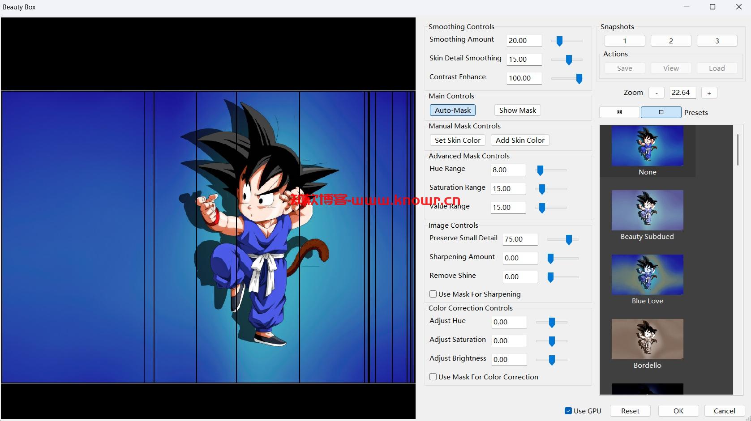Toggle Use Mask For Sharpening checkbox
The image size is (751, 421).
coord(433,294)
